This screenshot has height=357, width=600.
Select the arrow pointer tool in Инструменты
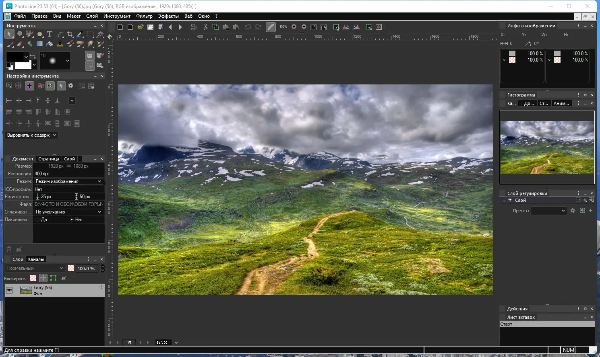pos(9,34)
